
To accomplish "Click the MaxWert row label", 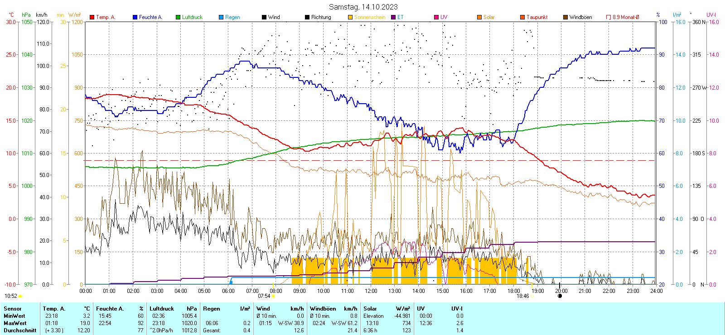I will (x=15, y=323).
